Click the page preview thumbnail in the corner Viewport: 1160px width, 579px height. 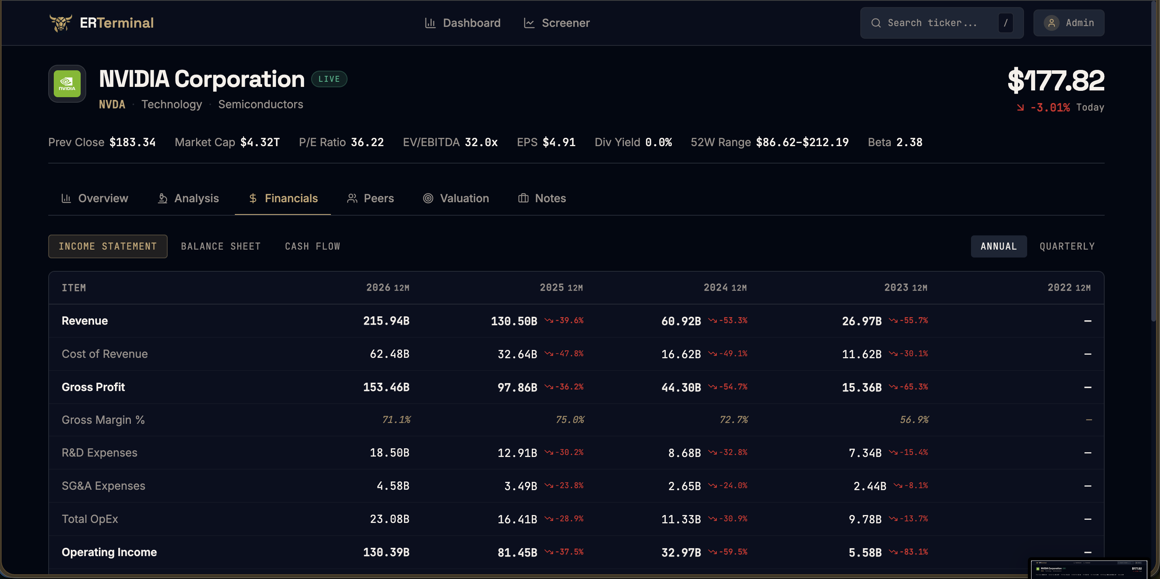1089,569
